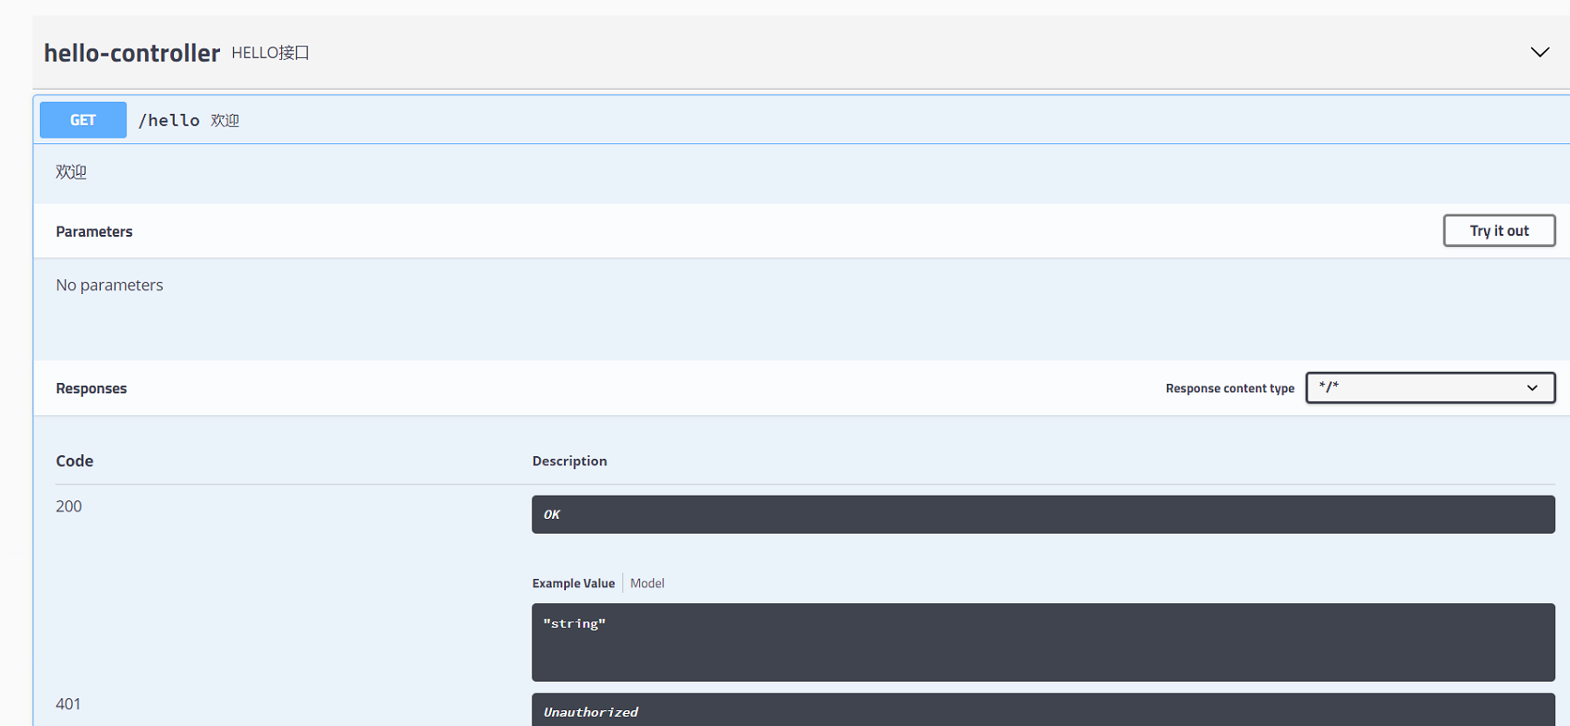Click the Responses section header
This screenshot has height=726, width=1570.
[92, 388]
